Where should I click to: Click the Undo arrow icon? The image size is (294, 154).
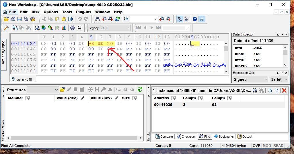click(x=80, y=19)
